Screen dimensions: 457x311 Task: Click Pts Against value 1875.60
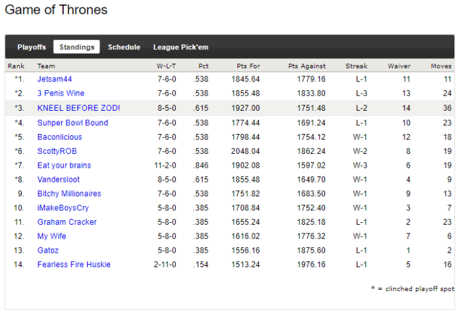tap(311, 250)
